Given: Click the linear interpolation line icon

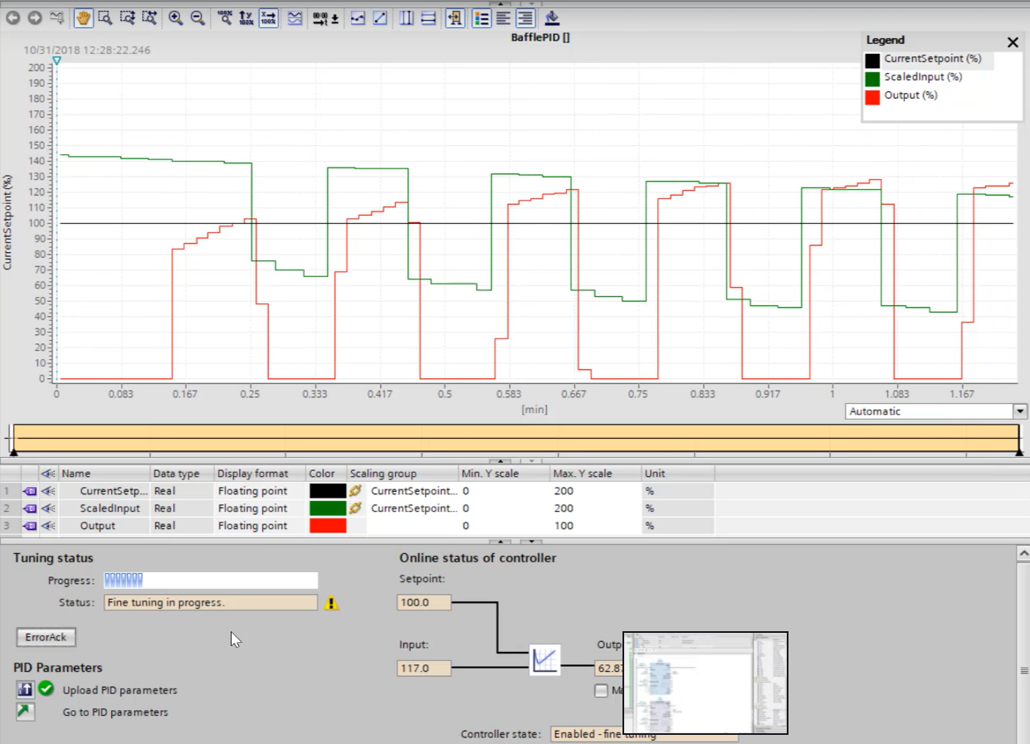Looking at the screenshot, I should [x=379, y=17].
